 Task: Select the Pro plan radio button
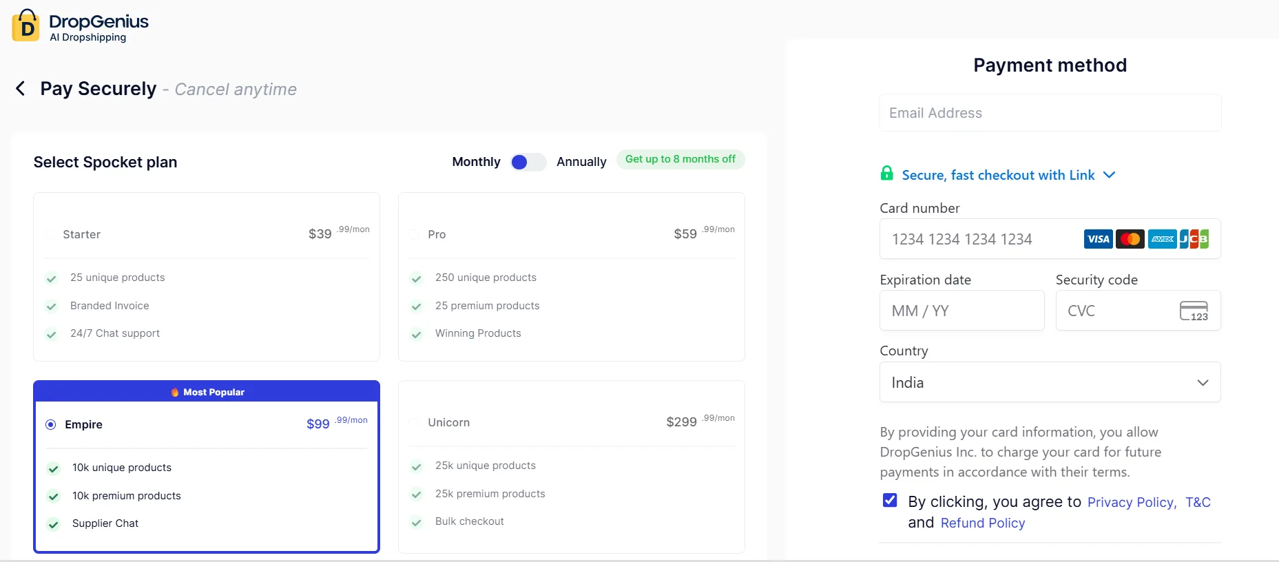[414, 234]
